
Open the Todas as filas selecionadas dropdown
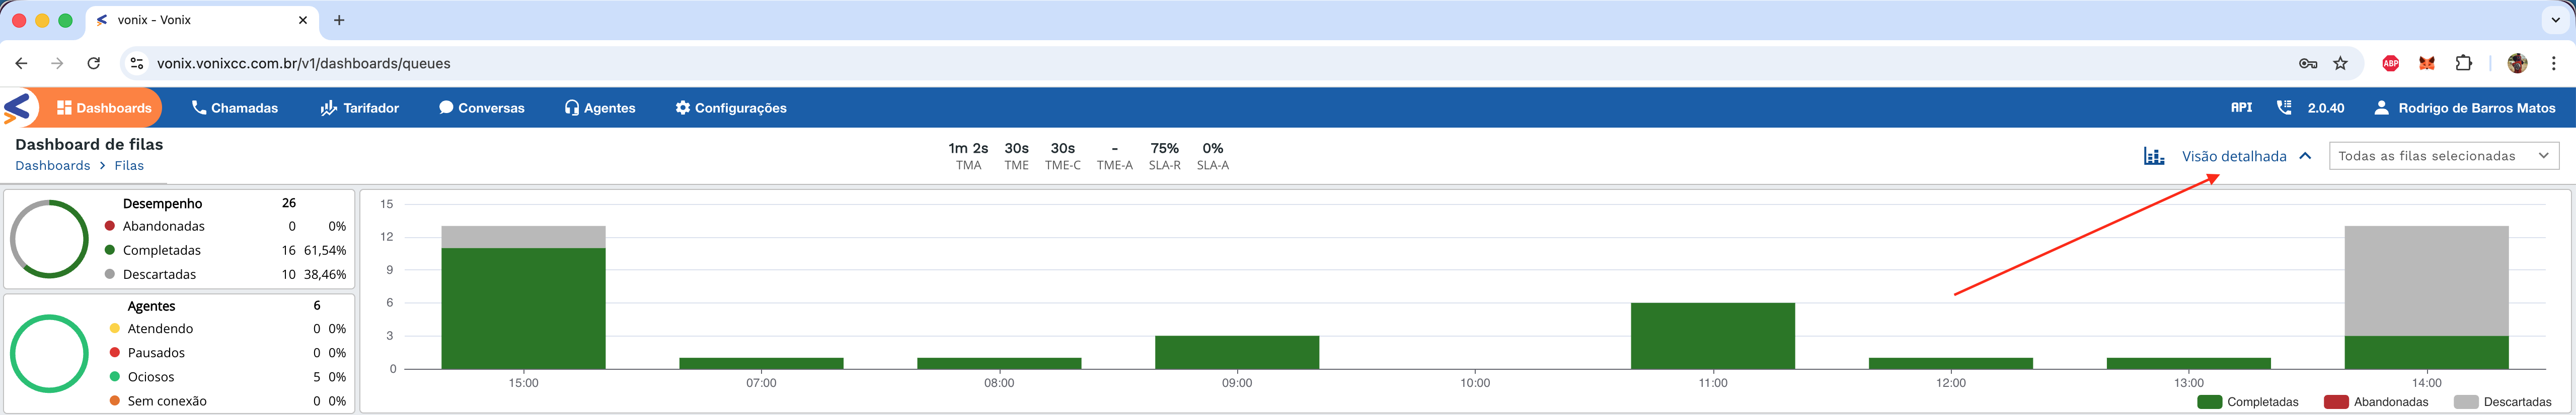tap(2444, 156)
